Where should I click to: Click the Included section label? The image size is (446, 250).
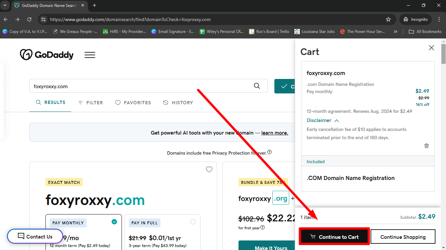coord(316,162)
